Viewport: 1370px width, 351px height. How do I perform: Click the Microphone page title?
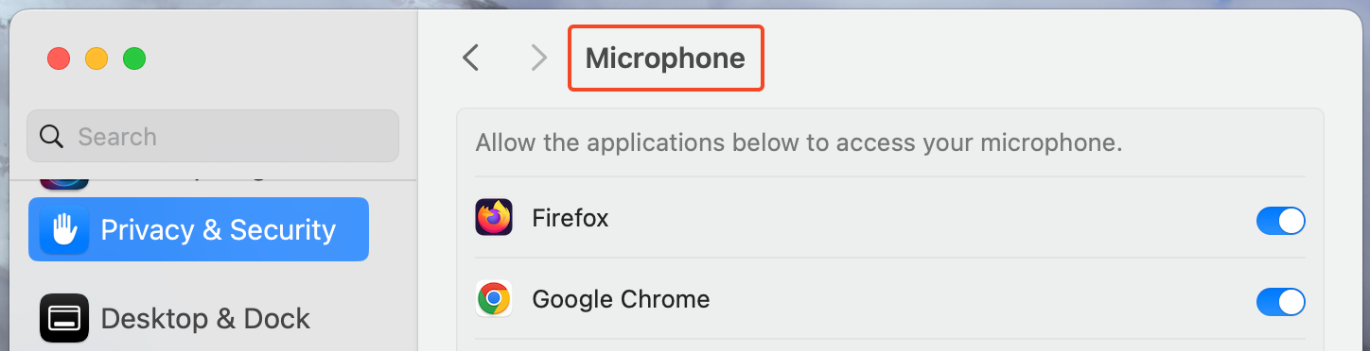[x=665, y=58]
